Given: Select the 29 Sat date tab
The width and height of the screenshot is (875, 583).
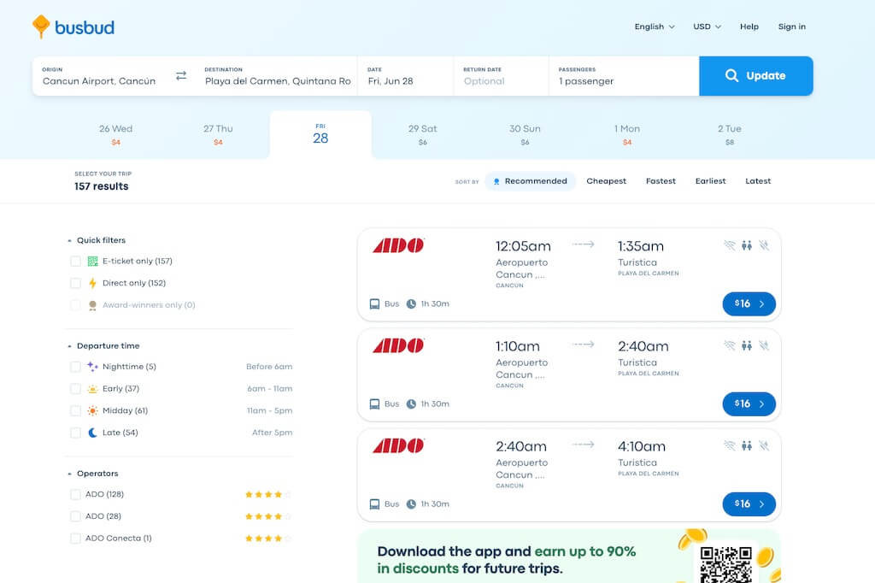Looking at the screenshot, I should point(422,134).
